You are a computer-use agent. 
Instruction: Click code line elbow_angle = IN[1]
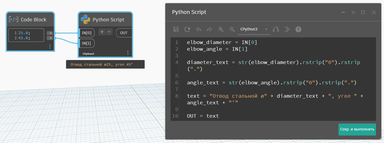click(x=217, y=49)
